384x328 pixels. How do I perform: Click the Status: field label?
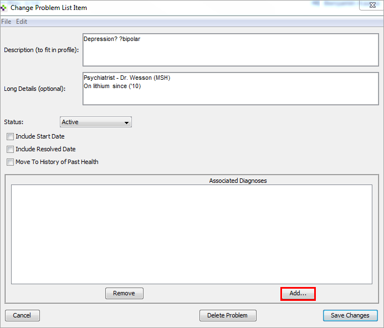[x=14, y=122]
